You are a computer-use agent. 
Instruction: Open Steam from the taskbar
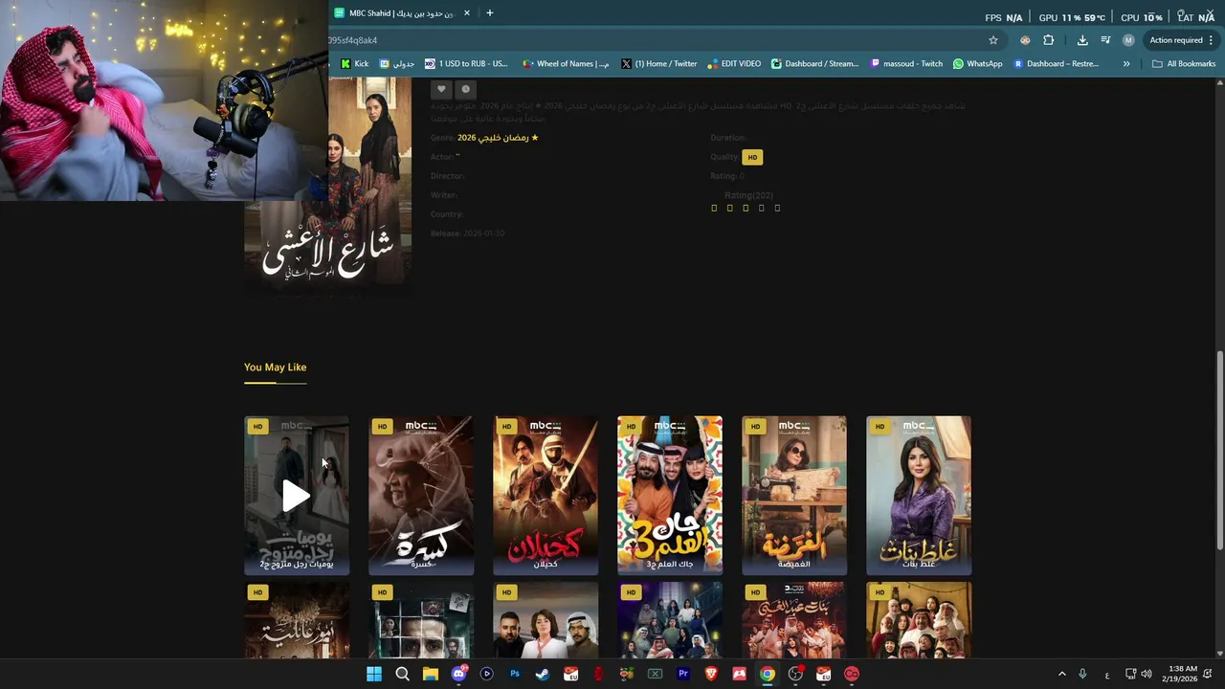[x=543, y=674]
